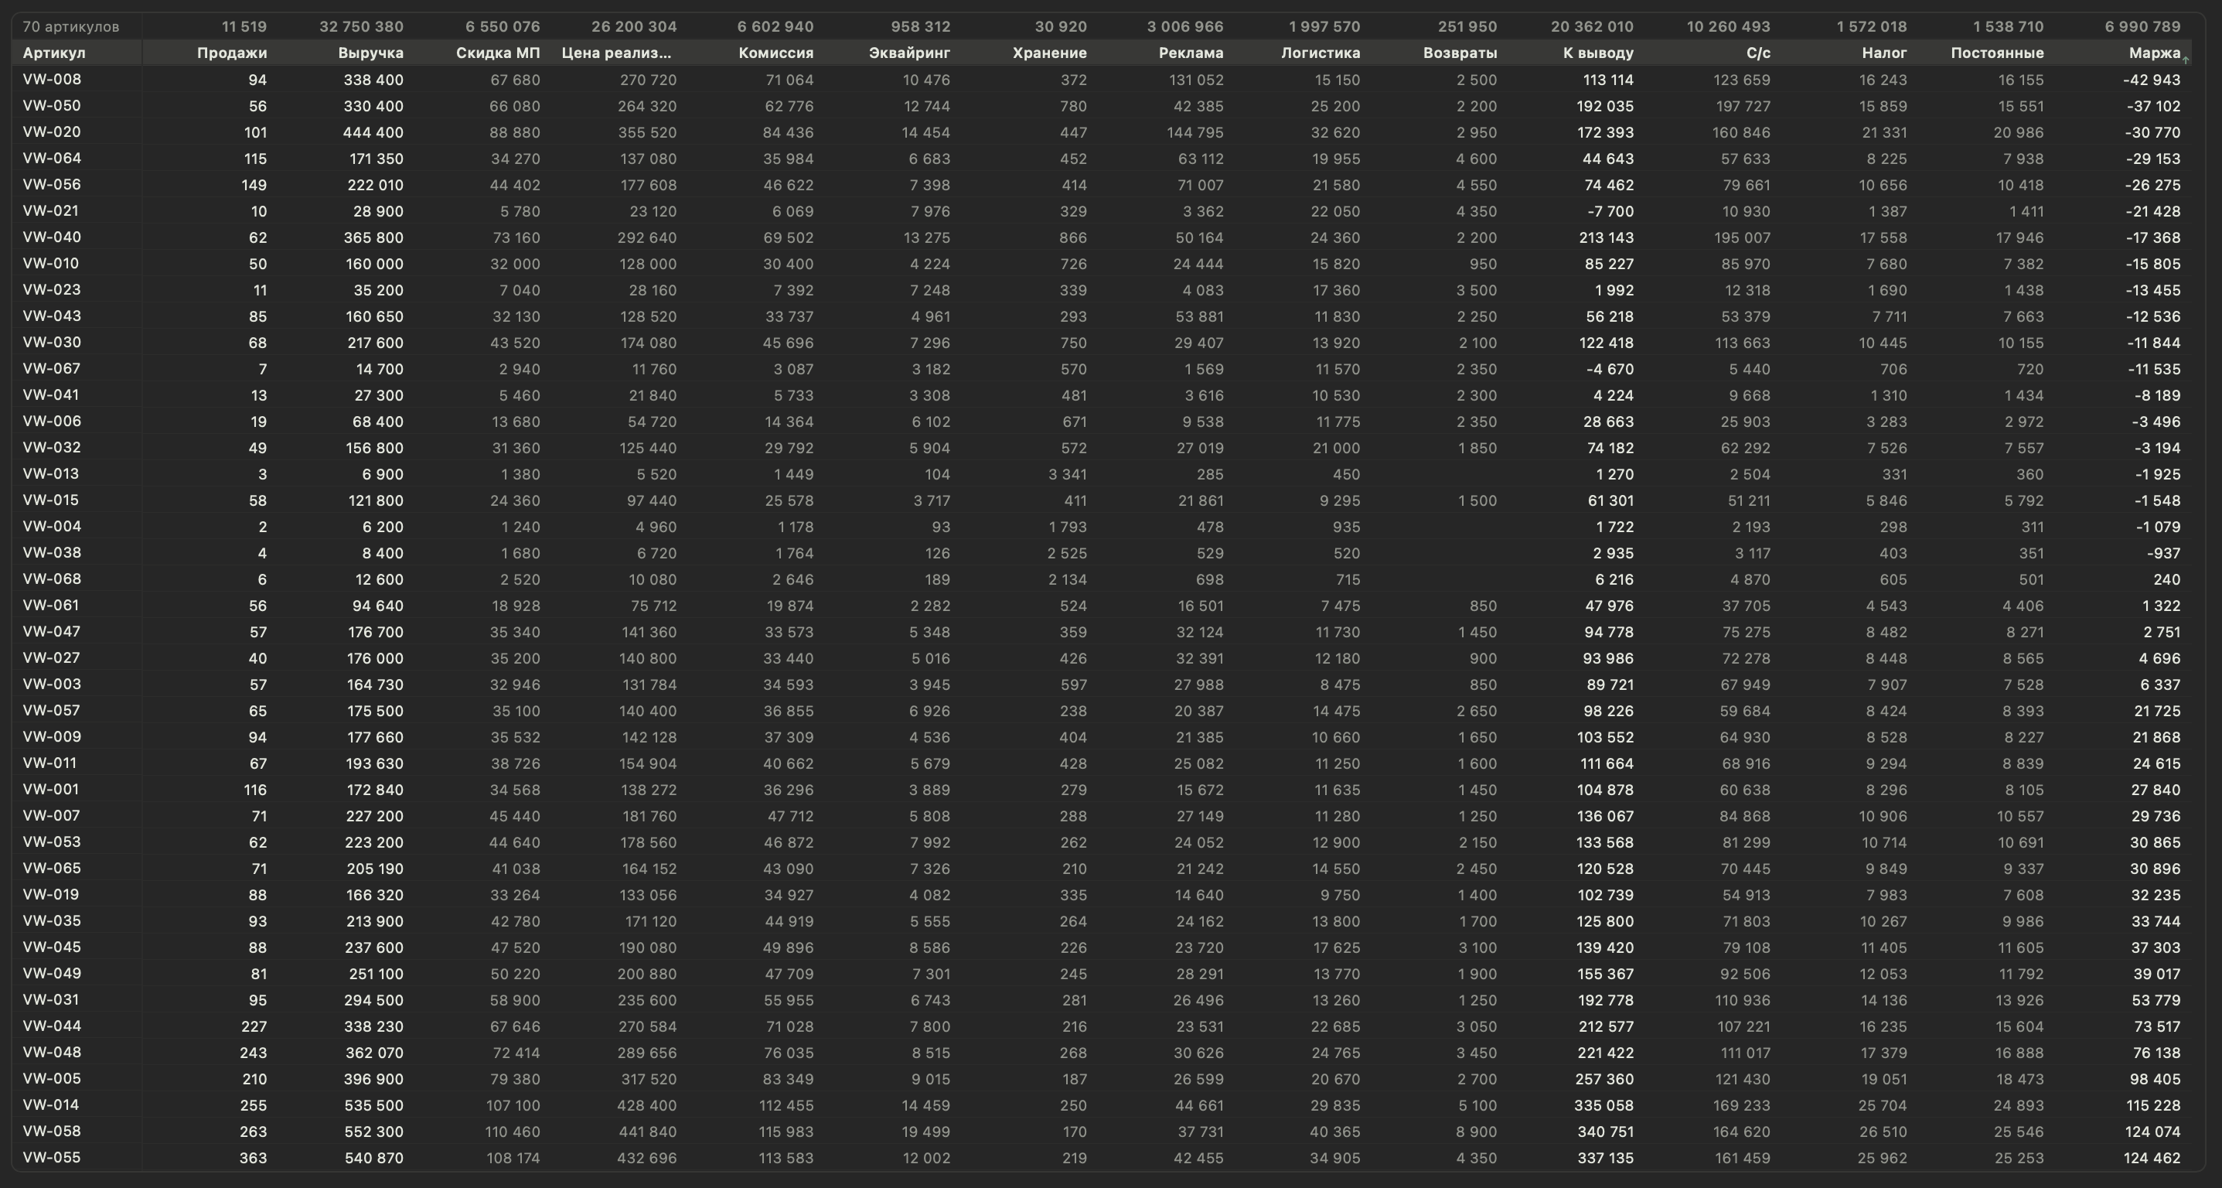
Task: Sort by the Налог column header
Action: pos(1884,53)
